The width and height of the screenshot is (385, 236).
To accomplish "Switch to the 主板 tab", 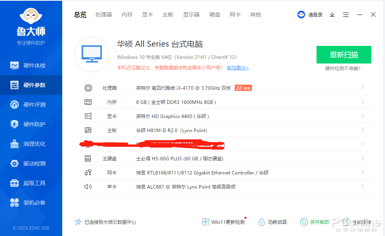I will (168, 15).
